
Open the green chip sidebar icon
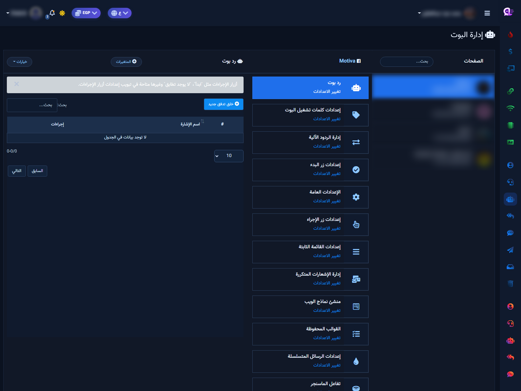click(510, 125)
